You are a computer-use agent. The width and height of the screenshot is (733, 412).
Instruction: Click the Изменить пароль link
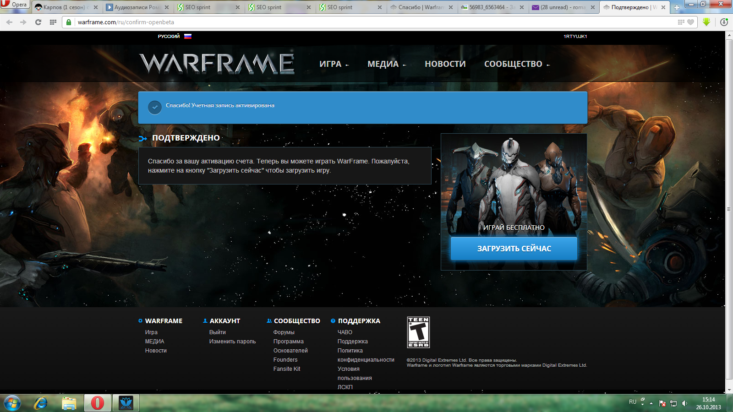[x=233, y=342]
